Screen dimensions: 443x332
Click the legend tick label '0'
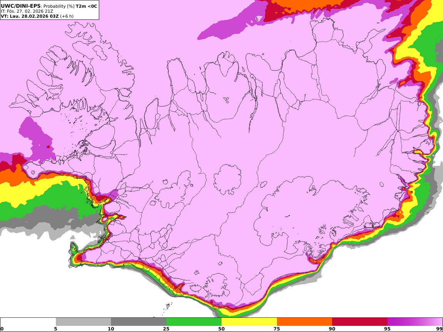pos(2,329)
